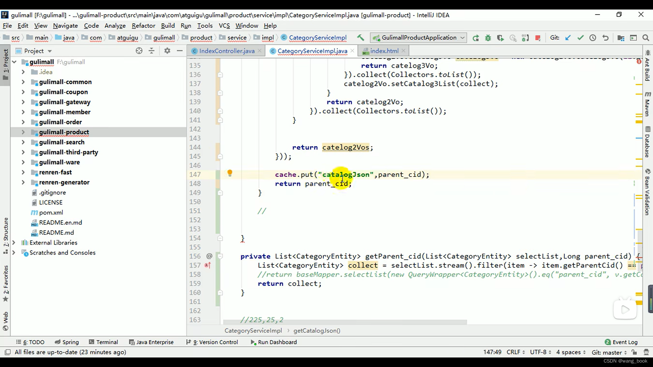
Task: Open the Navigate menu
Action: pyautogui.click(x=65, y=25)
